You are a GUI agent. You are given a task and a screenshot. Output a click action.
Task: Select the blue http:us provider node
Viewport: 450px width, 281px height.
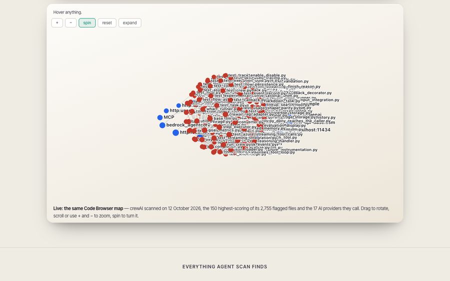tap(166, 110)
